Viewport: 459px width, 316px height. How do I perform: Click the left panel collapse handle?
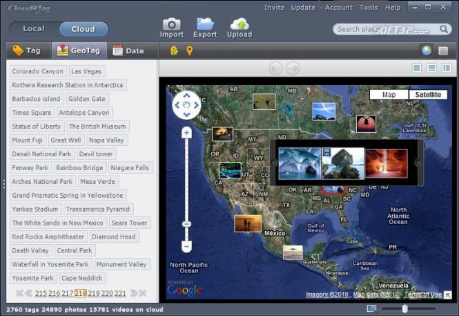coord(3,184)
